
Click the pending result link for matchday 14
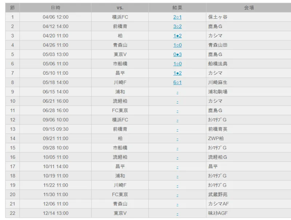point(178,139)
